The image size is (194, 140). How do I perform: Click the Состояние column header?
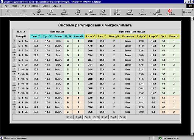tap(128, 36)
